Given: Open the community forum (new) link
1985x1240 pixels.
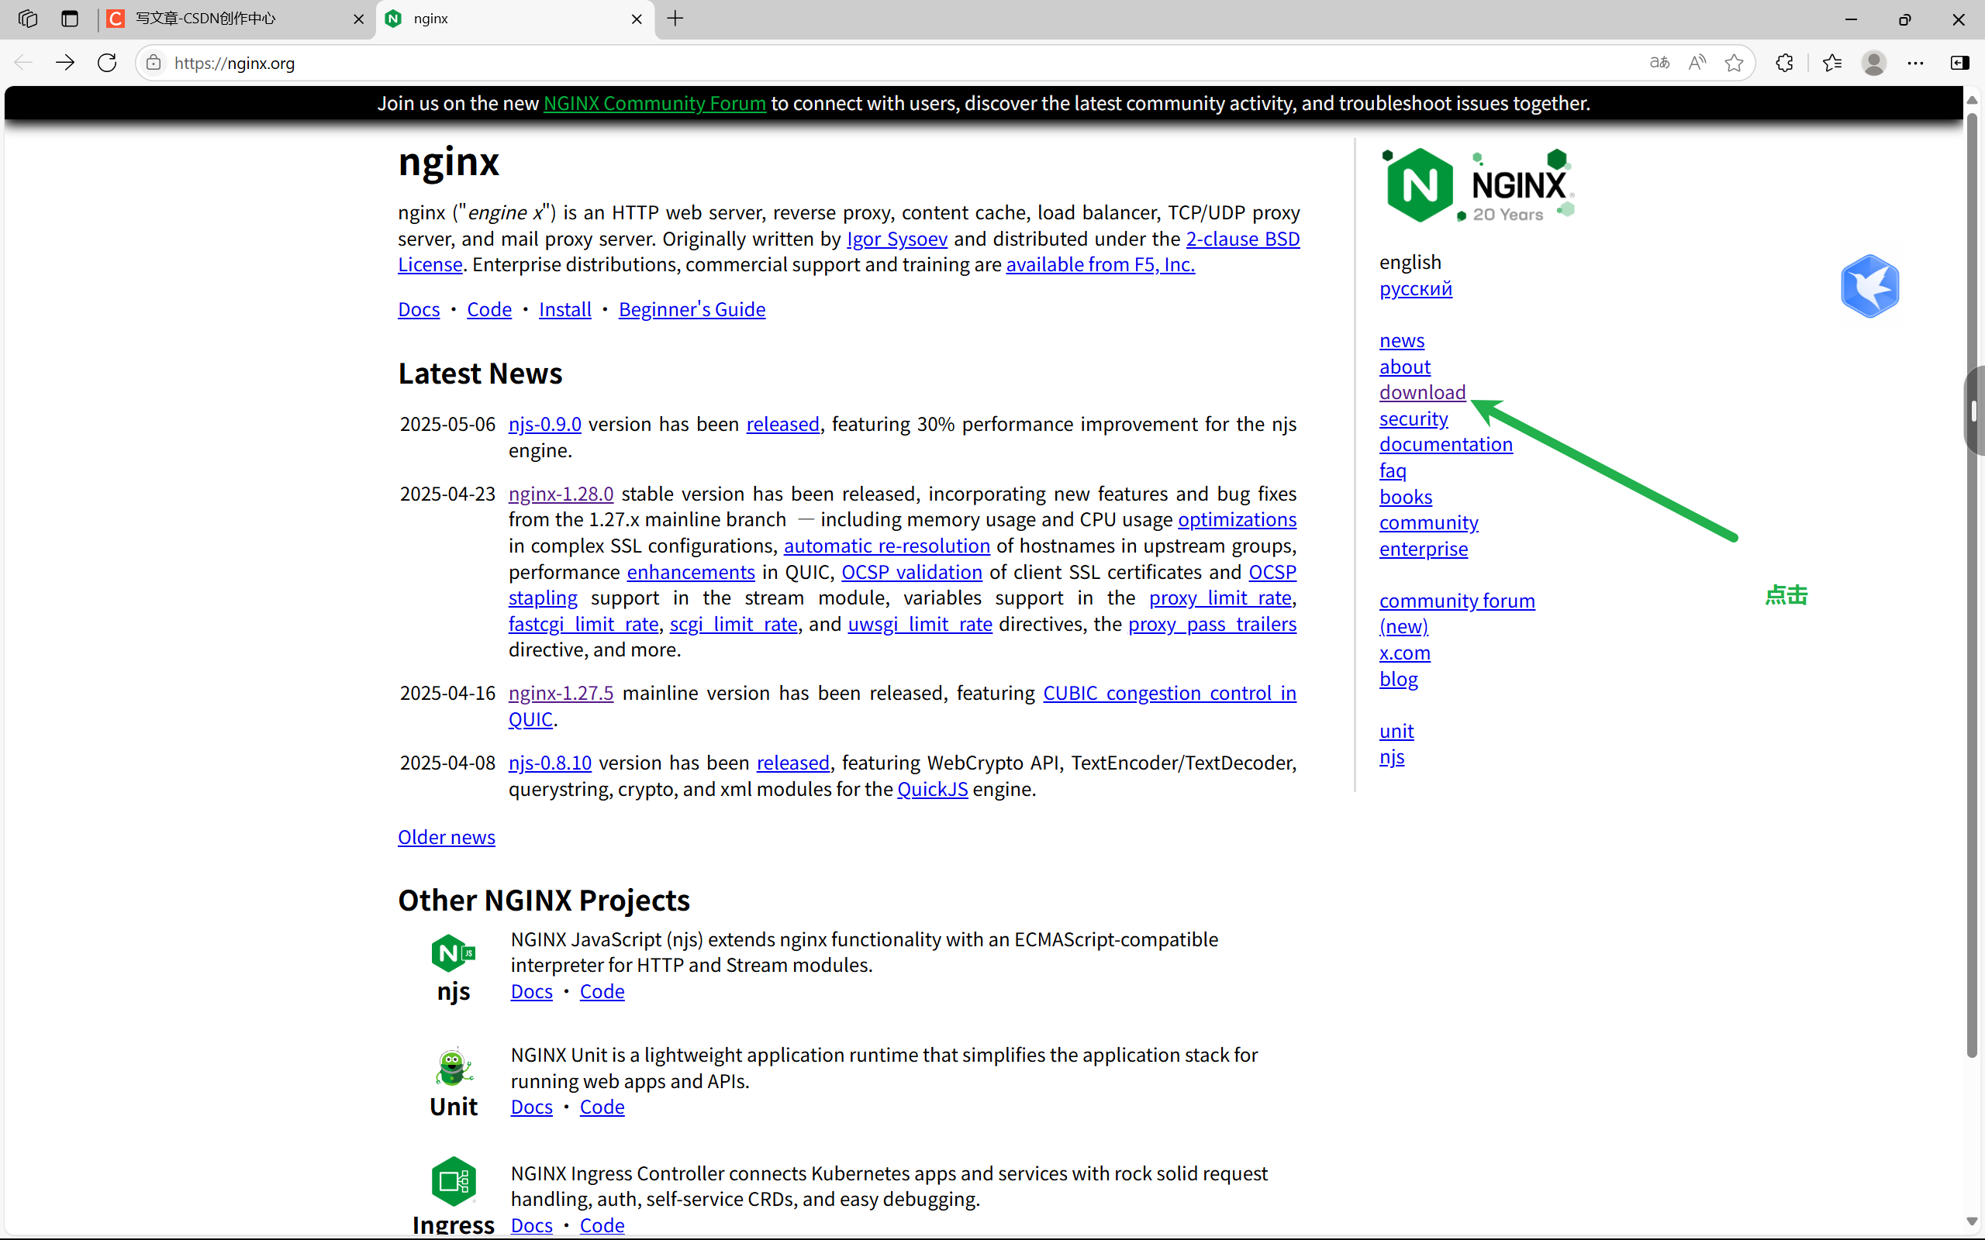Looking at the screenshot, I should [x=1457, y=614].
